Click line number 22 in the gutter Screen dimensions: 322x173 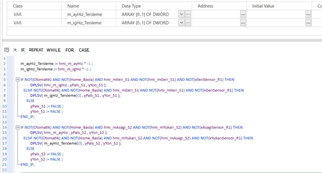[5, 170]
